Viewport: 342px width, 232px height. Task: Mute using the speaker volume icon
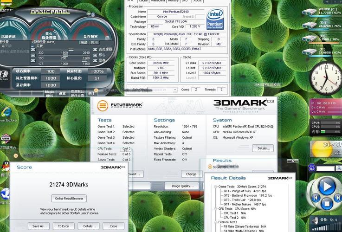point(315,220)
